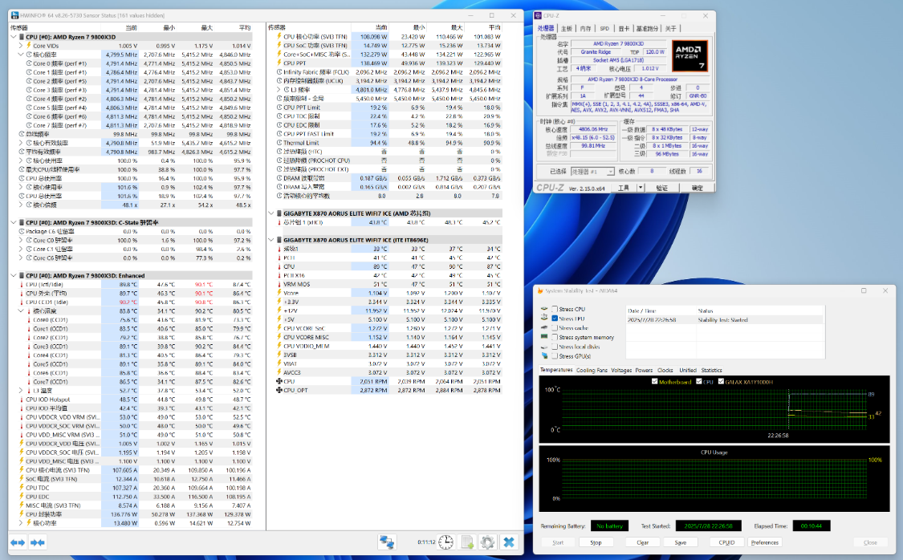Click the AMD Ryzen 7 logo in CPU-Z

[690, 55]
